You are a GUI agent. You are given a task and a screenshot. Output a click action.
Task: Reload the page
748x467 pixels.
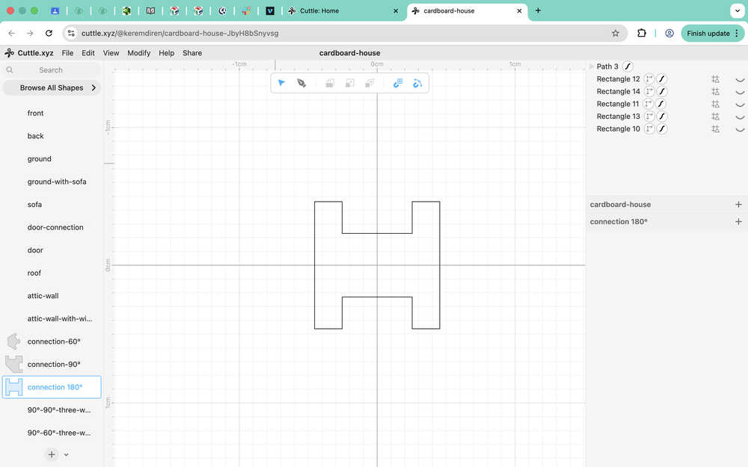[49, 34]
